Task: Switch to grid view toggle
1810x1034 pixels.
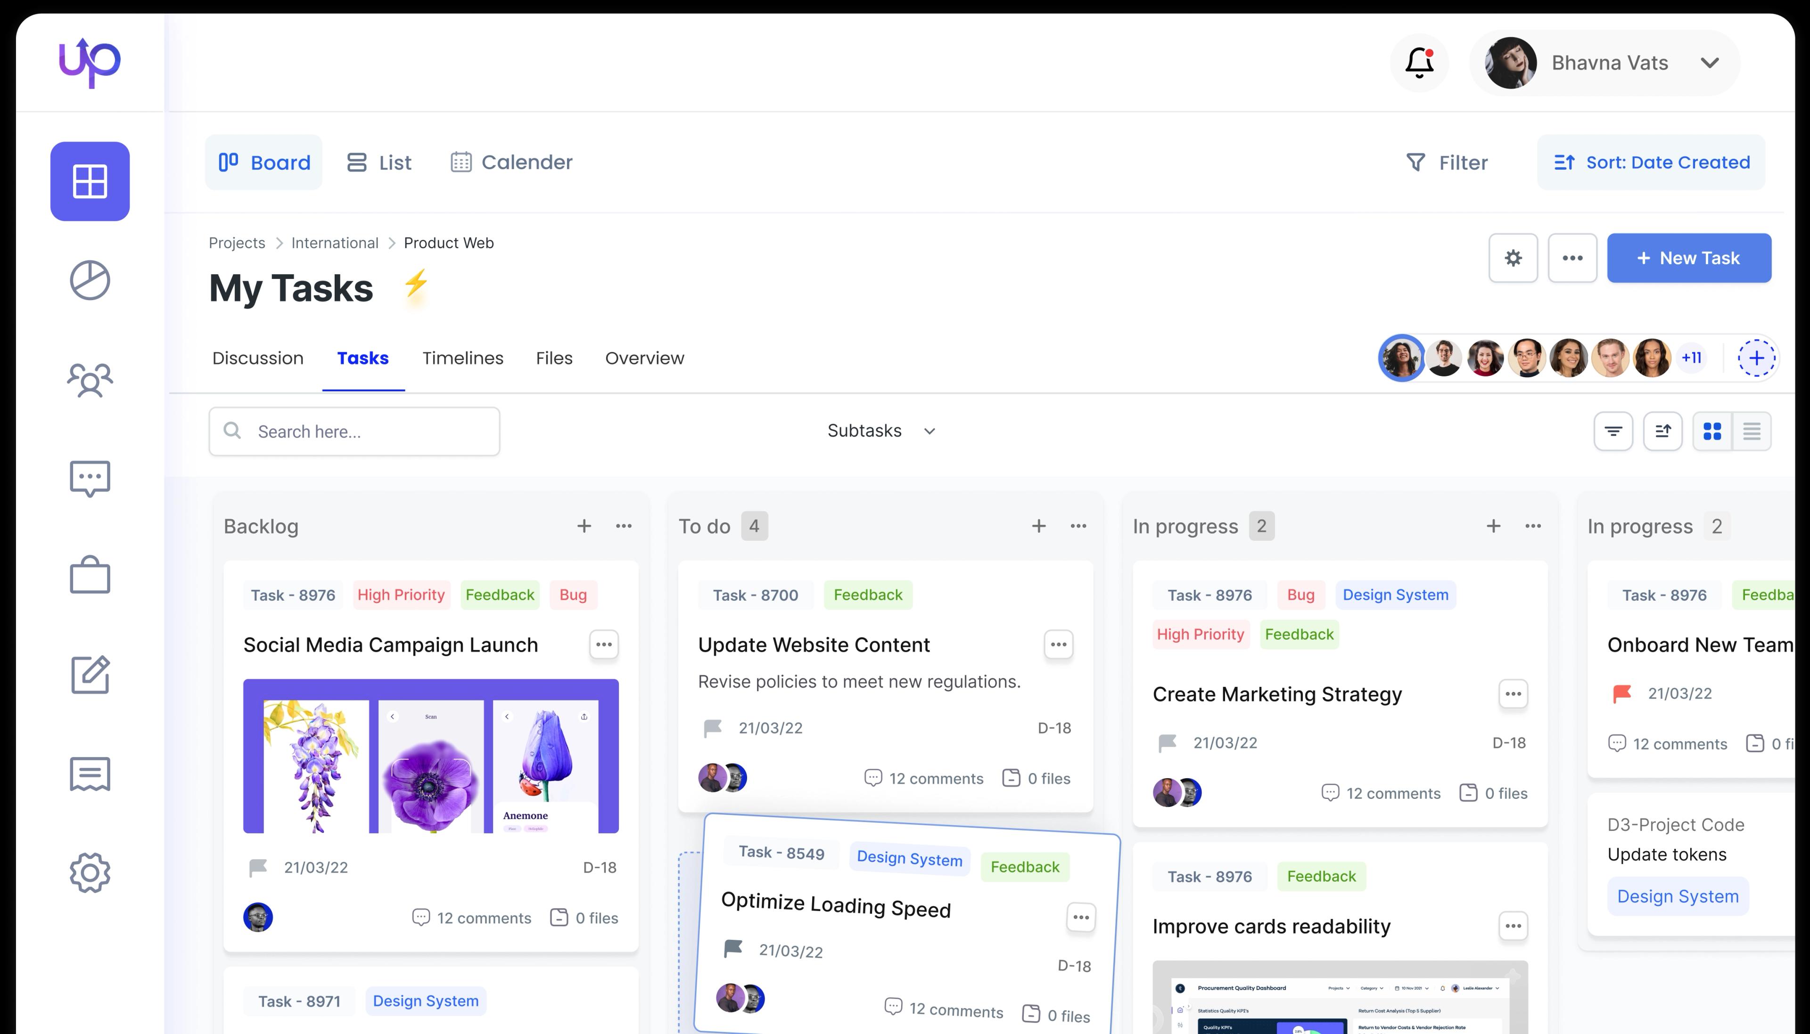Action: 1713,431
